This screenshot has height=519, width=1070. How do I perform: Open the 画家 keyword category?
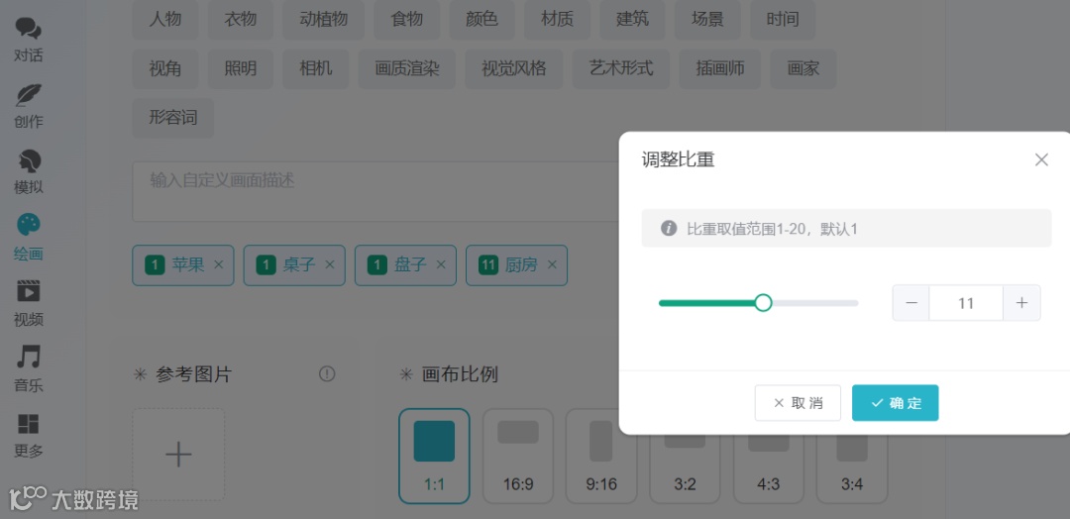803,68
